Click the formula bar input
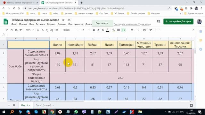This screenshot has height=115, width=205. 101,35
